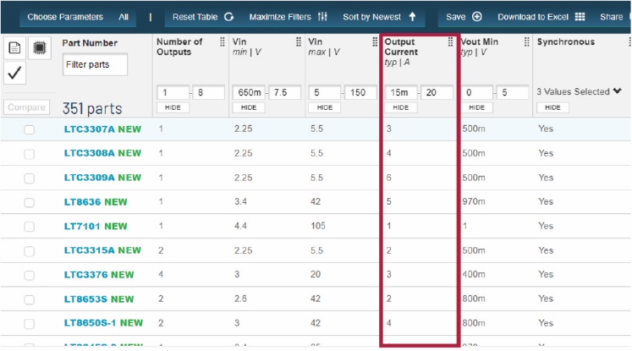Viewport: 632px width, 351px height.
Task: Open the Synchronous 3 Values Selected dropdown
Action: click(579, 91)
